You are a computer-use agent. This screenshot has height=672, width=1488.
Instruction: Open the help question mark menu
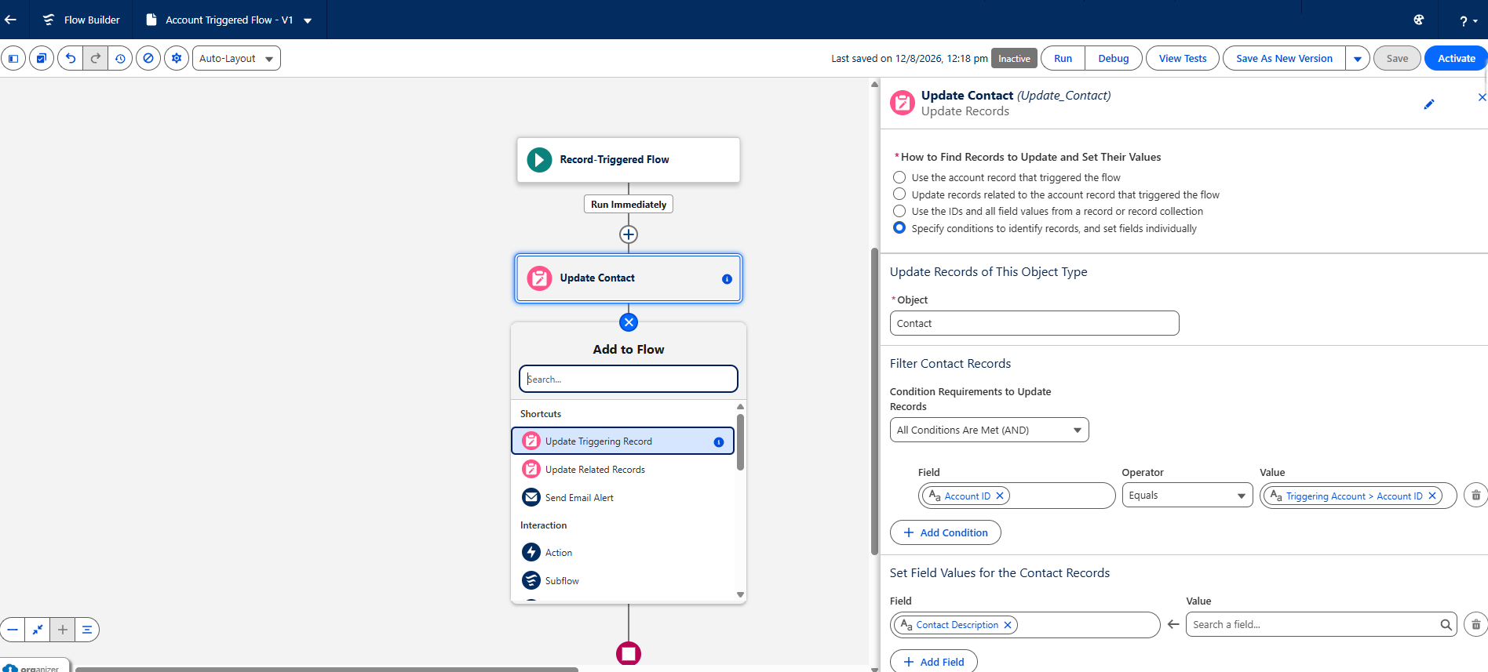(1468, 20)
